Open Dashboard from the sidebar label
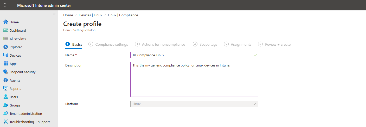The height and width of the screenshot is (127, 366). pos(18,31)
